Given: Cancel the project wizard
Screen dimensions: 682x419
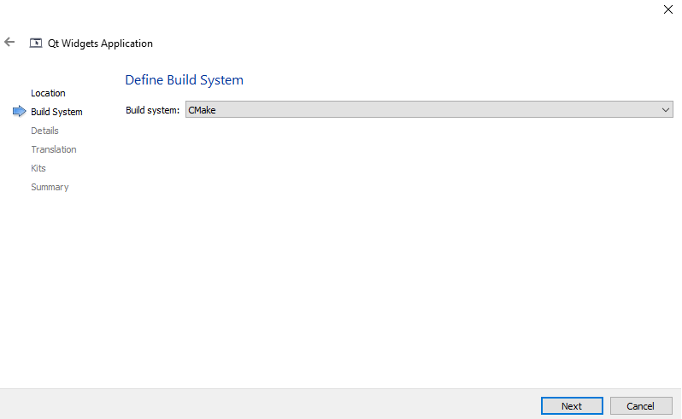Looking at the screenshot, I should click(640, 406).
